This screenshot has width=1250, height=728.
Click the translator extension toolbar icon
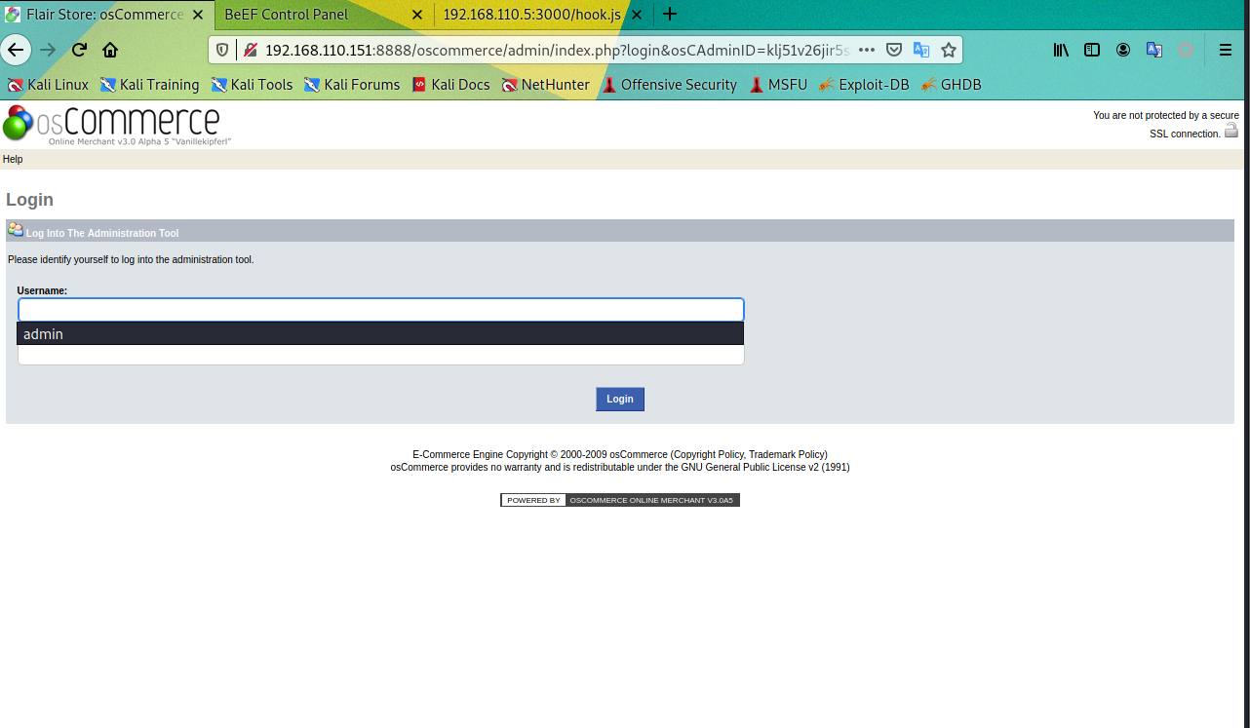pos(1153,50)
